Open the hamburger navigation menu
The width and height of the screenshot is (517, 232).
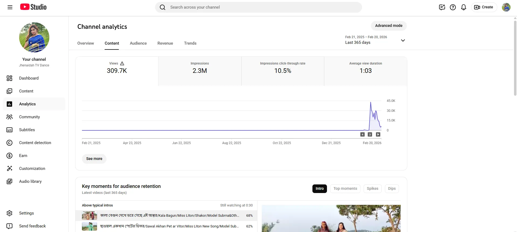10,7
